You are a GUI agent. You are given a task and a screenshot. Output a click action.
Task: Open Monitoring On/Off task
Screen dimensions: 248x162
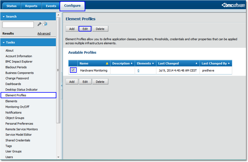[17, 107]
